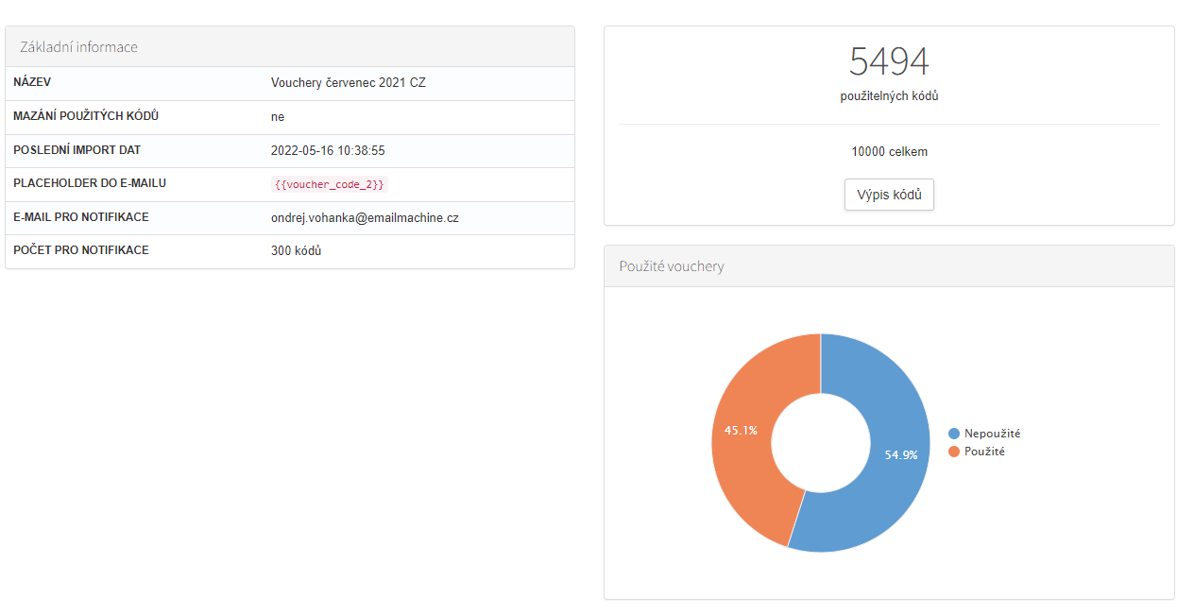
Task: Click the orange Použité legend dot
Action: pyautogui.click(x=954, y=452)
